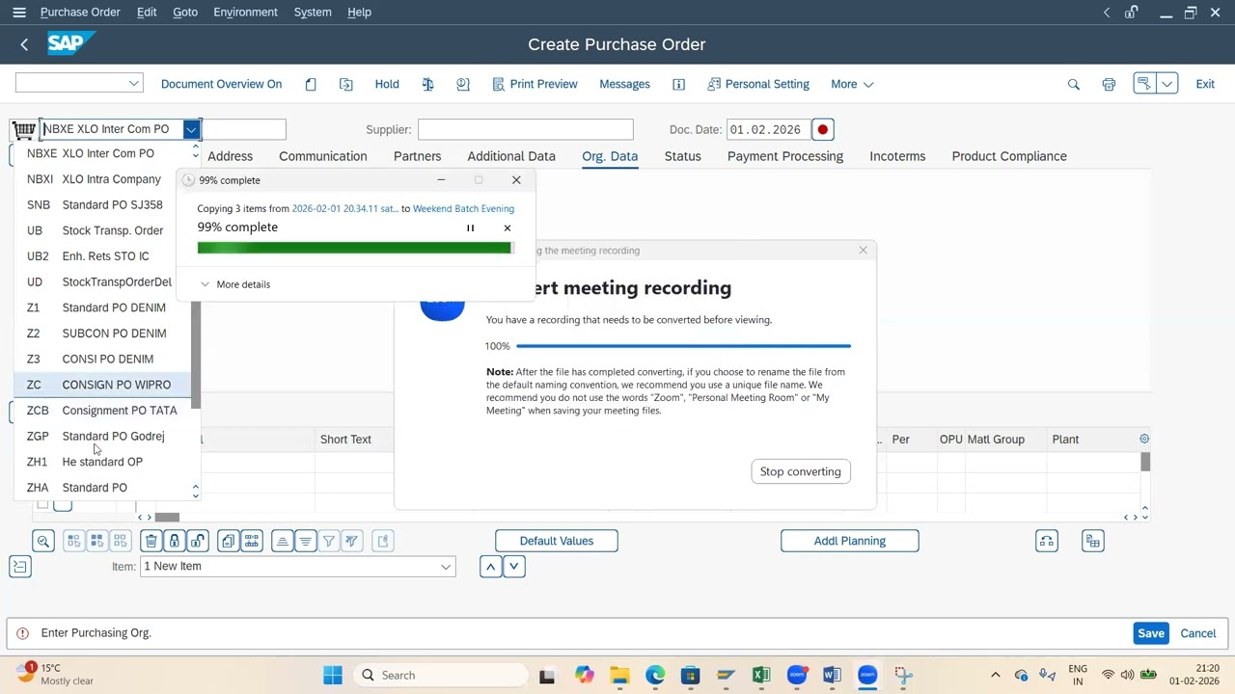Click the Default Values button
The height and width of the screenshot is (694, 1235).
point(557,541)
